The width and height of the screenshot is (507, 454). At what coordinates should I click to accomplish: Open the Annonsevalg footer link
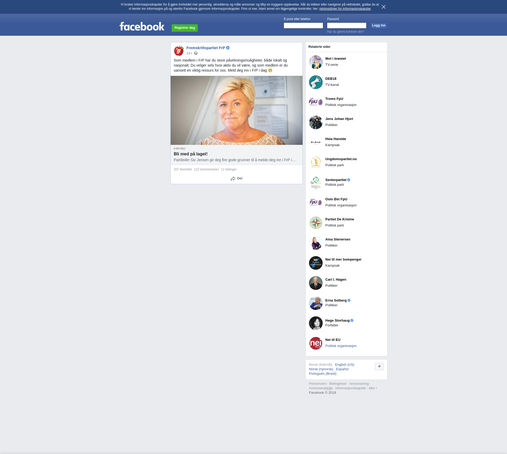click(321, 388)
